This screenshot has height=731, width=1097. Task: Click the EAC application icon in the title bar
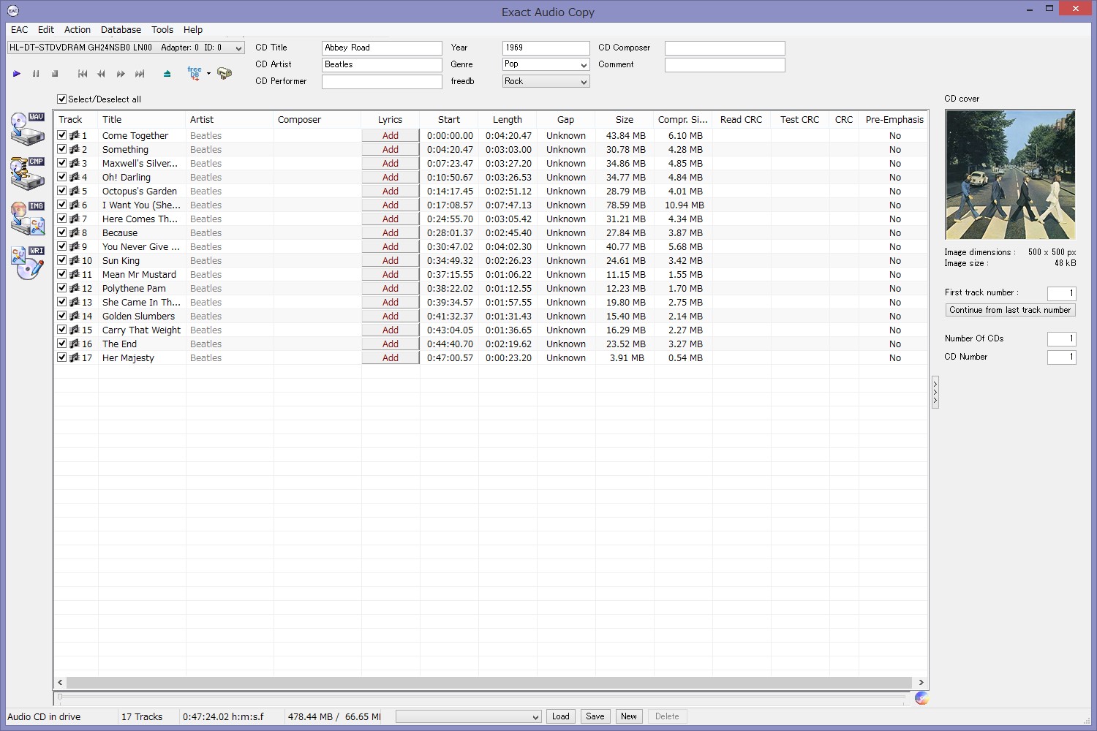tap(12, 11)
